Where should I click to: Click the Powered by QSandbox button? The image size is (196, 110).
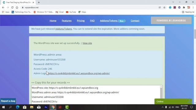(171, 20)
